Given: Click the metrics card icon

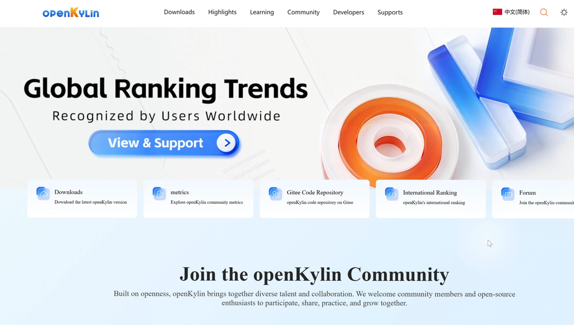Looking at the screenshot, I should point(159,194).
